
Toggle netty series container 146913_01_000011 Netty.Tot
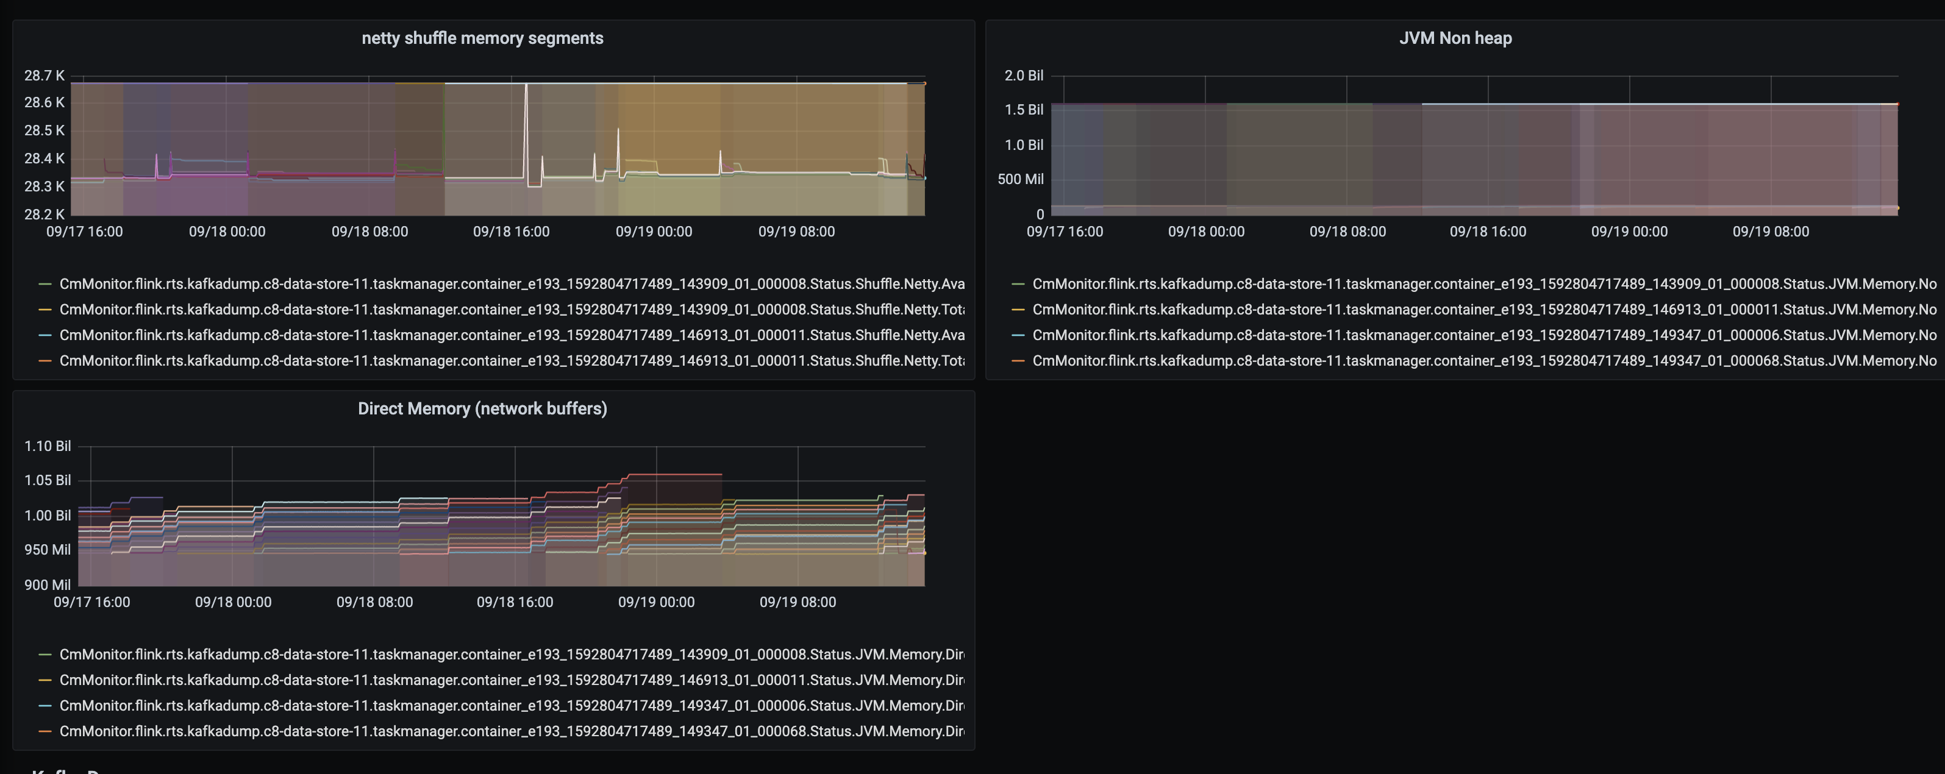[x=511, y=361]
